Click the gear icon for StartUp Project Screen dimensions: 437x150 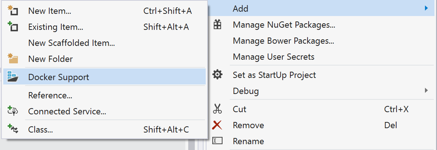point(217,75)
